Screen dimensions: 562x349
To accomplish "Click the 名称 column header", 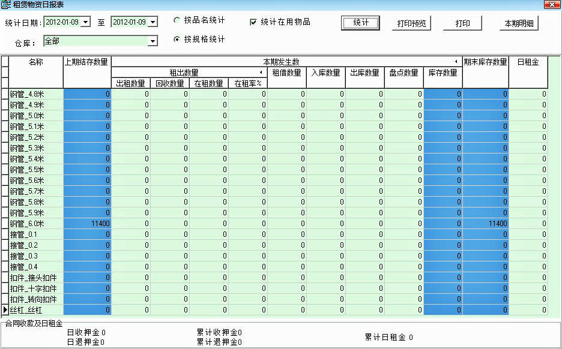I will (36, 72).
